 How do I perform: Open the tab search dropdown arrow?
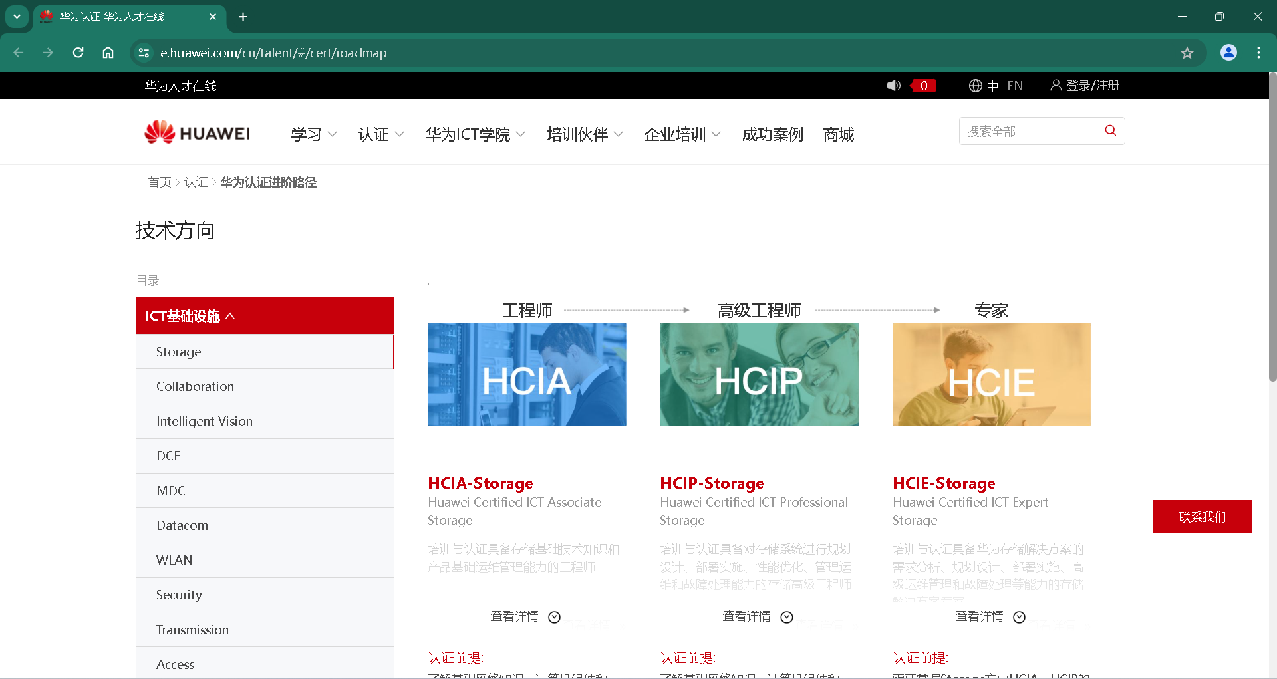click(17, 17)
